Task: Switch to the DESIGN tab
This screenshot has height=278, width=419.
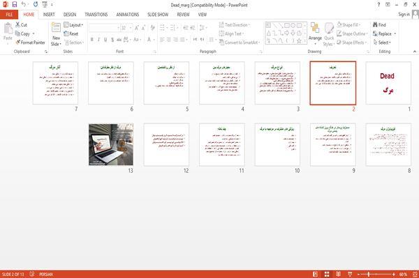Action: (x=70, y=15)
